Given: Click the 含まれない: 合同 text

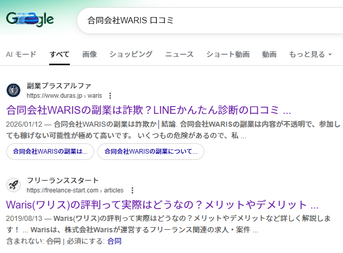Looking at the screenshot, I should 34,241.
